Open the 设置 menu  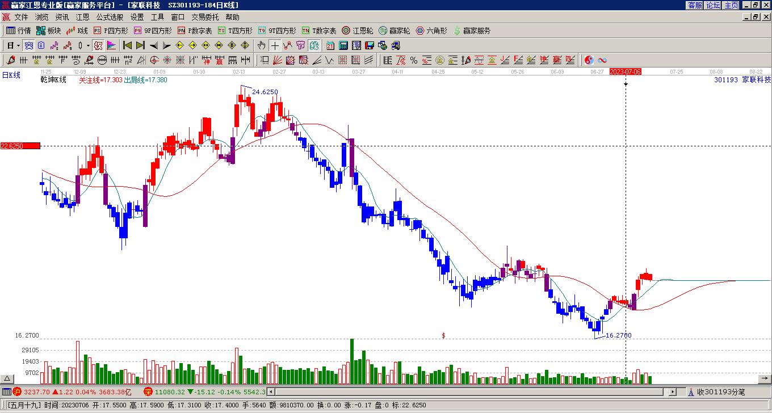137,18
